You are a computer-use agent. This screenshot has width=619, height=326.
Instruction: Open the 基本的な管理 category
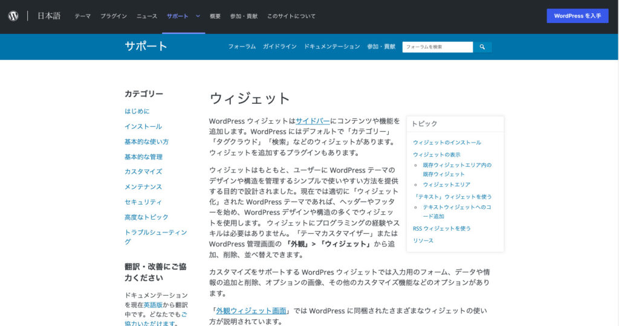[143, 157]
